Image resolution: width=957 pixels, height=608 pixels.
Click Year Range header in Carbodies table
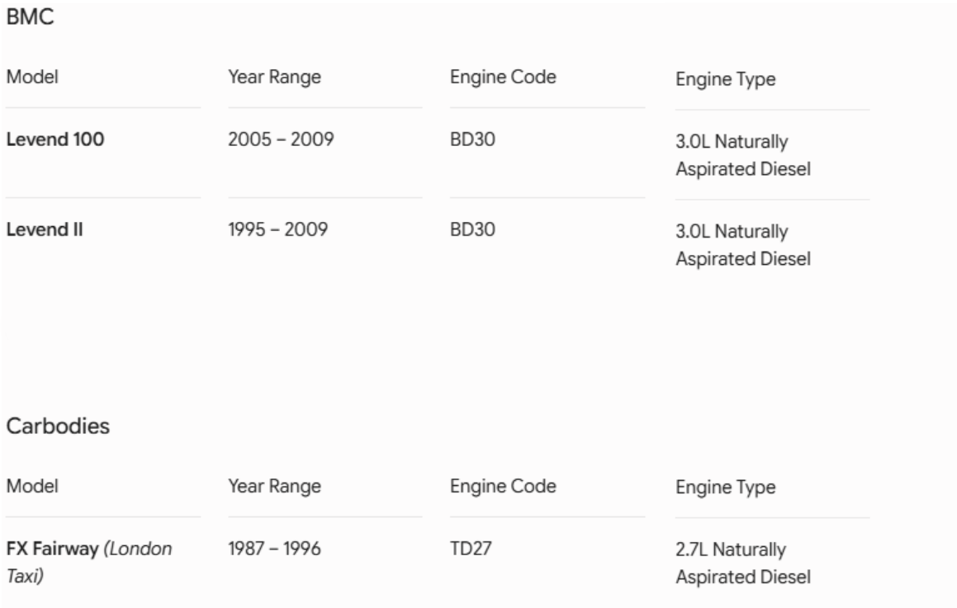[275, 487]
